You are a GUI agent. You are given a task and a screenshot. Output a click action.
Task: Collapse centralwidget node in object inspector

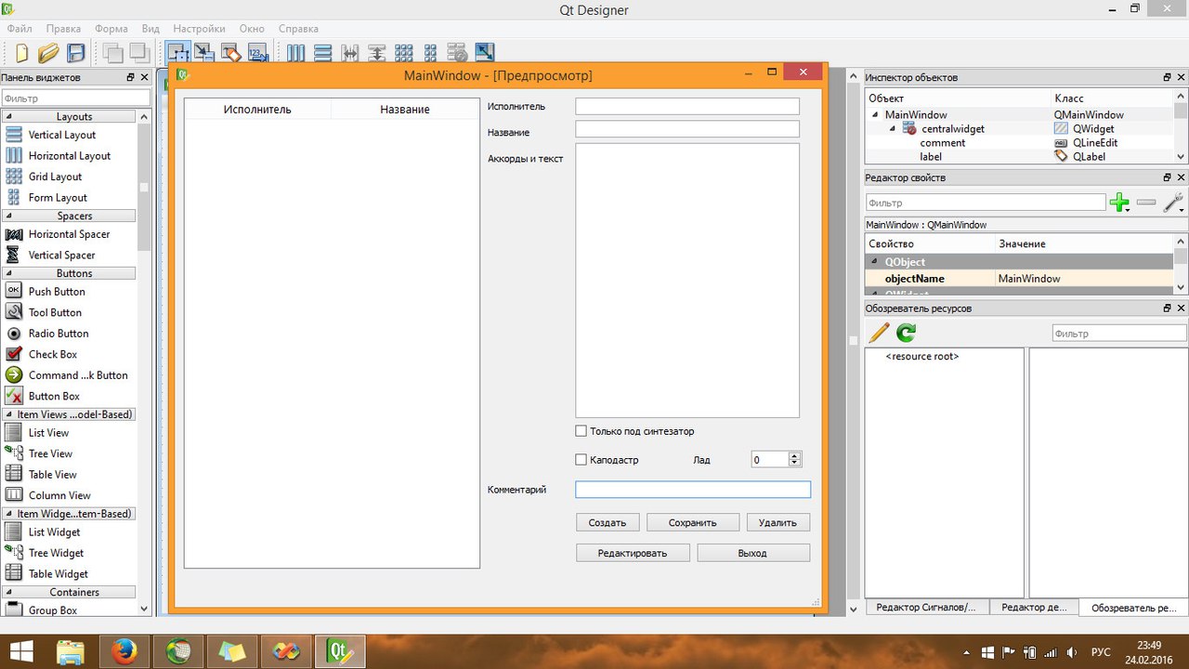pyautogui.click(x=893, y=129)
